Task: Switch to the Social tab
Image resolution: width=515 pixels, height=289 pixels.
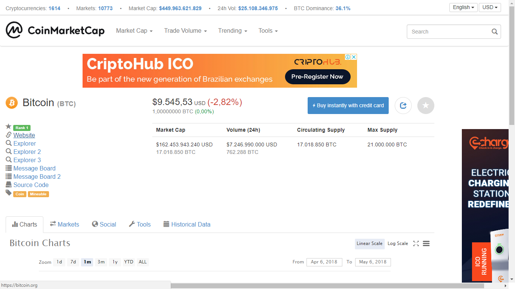Action: pyautogui.click(x=104, y=225)
